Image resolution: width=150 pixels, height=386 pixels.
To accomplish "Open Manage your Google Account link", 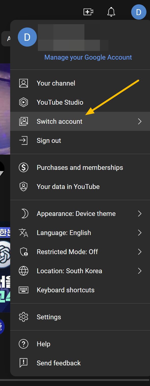I will [x=88, y=57].
